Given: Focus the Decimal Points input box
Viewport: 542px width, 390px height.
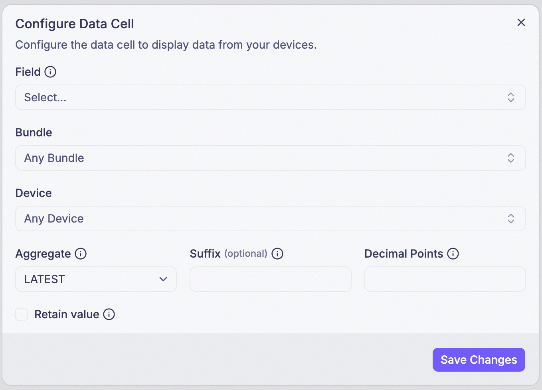Looking at the screenshot, I should click(445, 279).
